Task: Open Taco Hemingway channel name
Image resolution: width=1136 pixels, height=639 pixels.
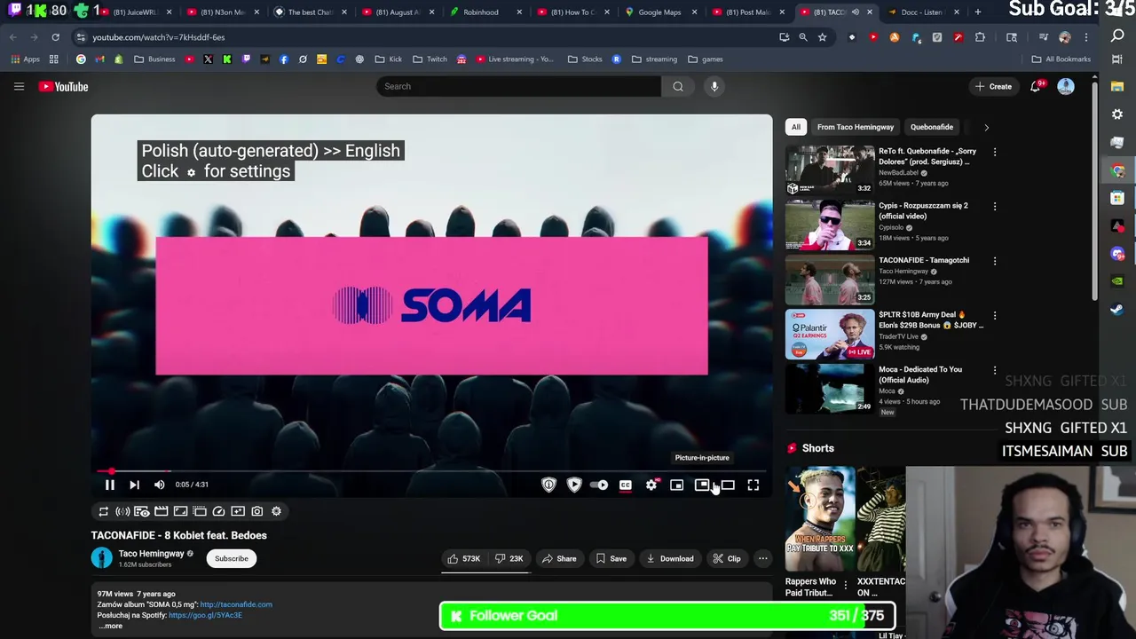Action: (x=152, y=553)
